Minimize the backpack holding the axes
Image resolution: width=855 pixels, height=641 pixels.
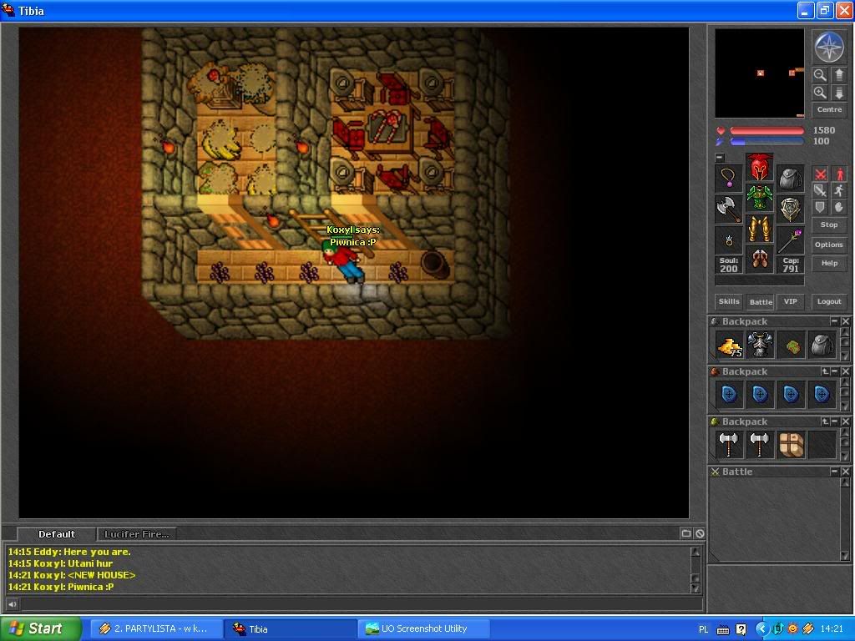tap(834, 421)
